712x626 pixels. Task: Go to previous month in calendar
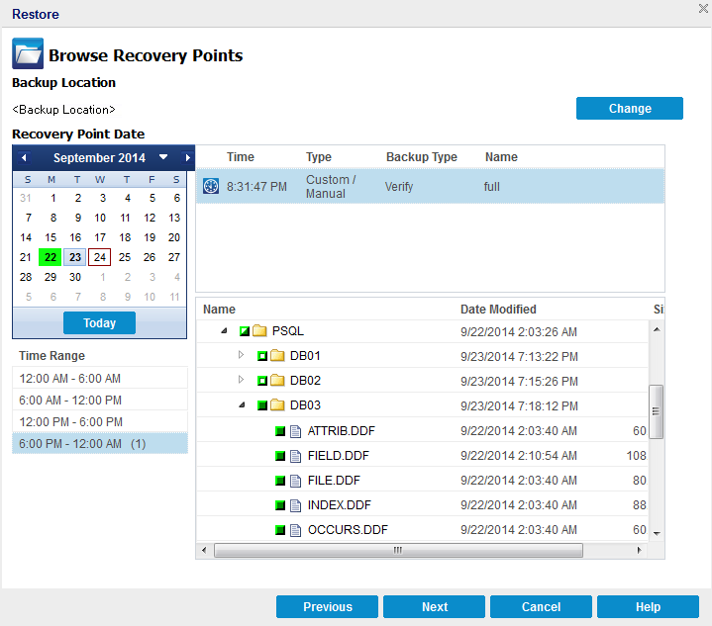24,158
